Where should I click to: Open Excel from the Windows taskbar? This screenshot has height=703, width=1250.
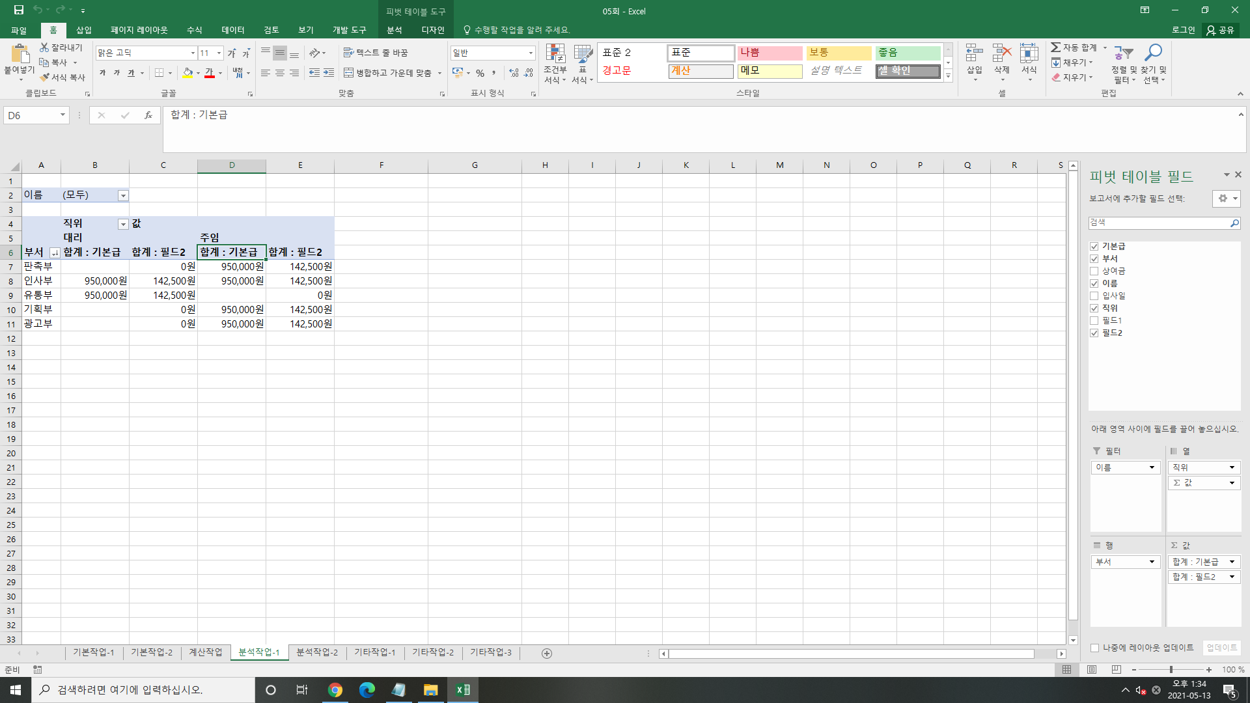(463, 690)
